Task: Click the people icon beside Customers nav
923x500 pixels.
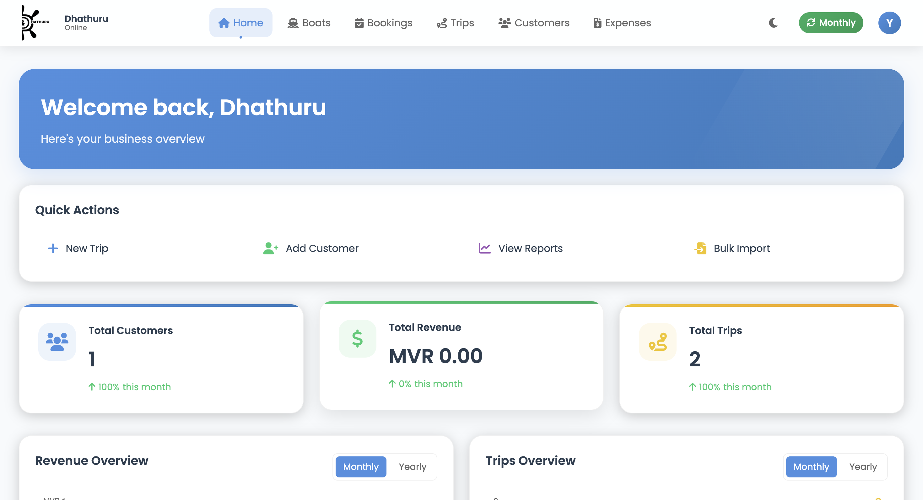Action: [x=505, y=23]
